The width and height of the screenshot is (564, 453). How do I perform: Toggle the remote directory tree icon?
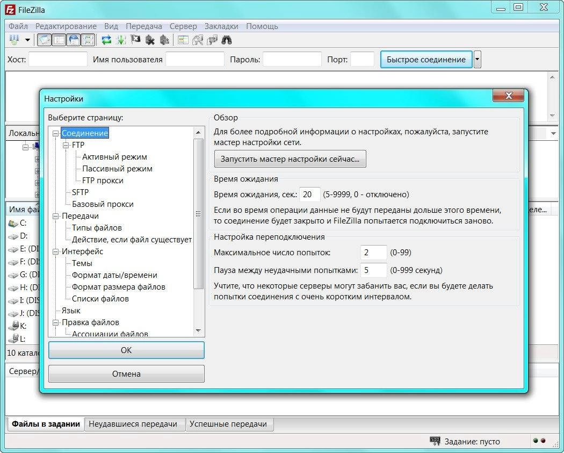[74, 40]
